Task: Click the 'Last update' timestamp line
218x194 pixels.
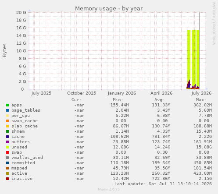Action: pyautogui.click(x=163, y=184)
